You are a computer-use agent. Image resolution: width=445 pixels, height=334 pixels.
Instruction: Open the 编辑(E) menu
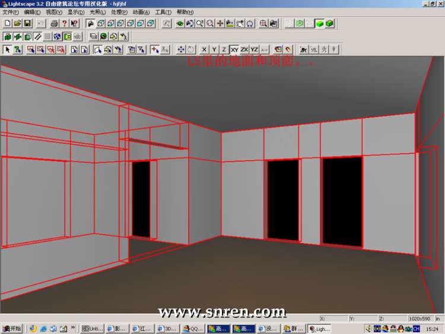(x=33, y=12)
